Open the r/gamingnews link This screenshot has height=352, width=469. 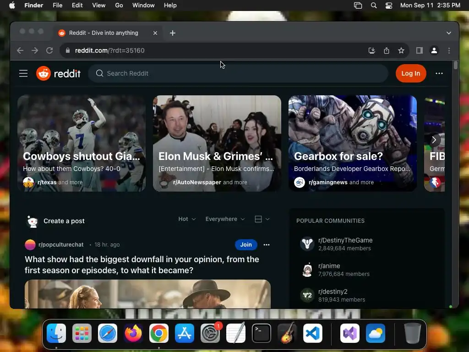(x=328, y=182)
